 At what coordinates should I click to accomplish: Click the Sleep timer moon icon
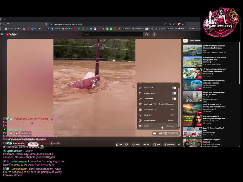tap(140, 115)
